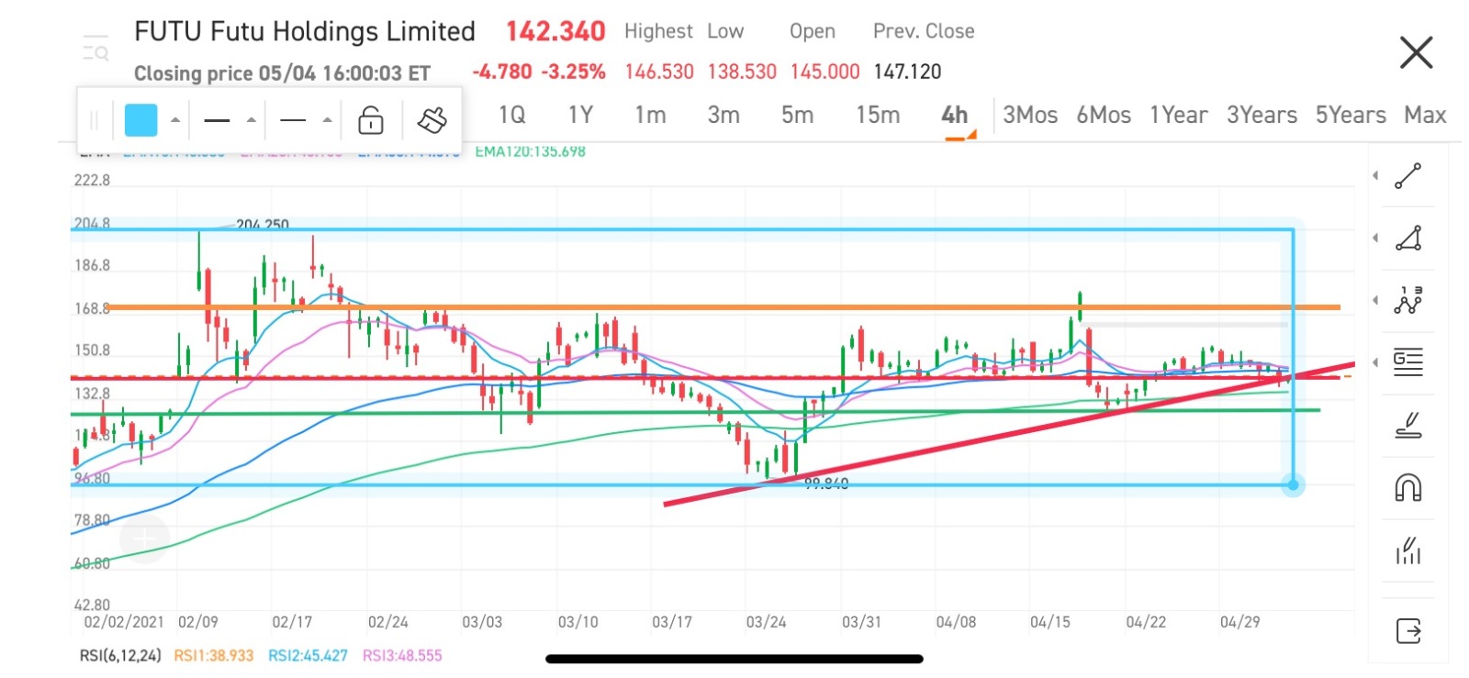Click the 02/02/2021 date axis label
This screenshot has height=678, width=1469.
(124, 622)
